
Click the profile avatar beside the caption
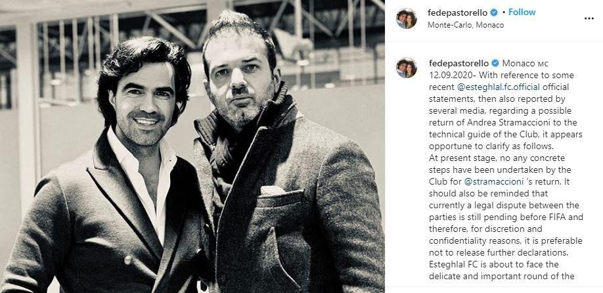[406, 68]
